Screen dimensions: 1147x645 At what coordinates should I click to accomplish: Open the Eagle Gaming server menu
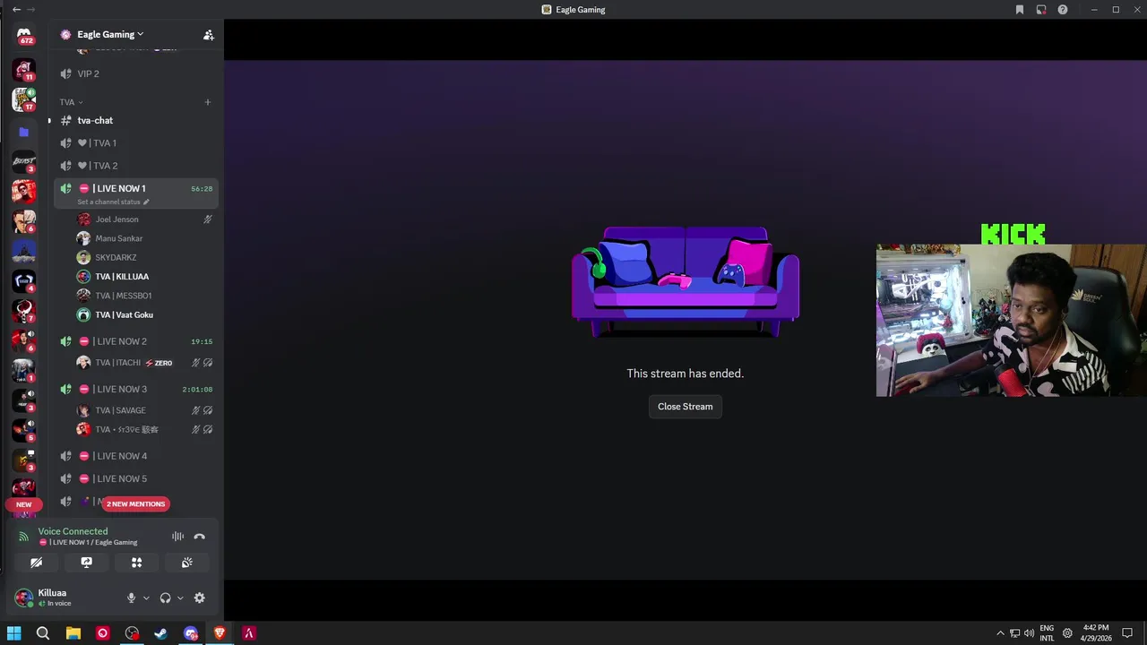(x=110, y=34)
